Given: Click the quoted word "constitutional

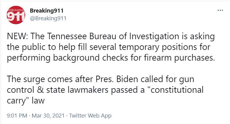Looking at the screenshot, I should [176, 90].
